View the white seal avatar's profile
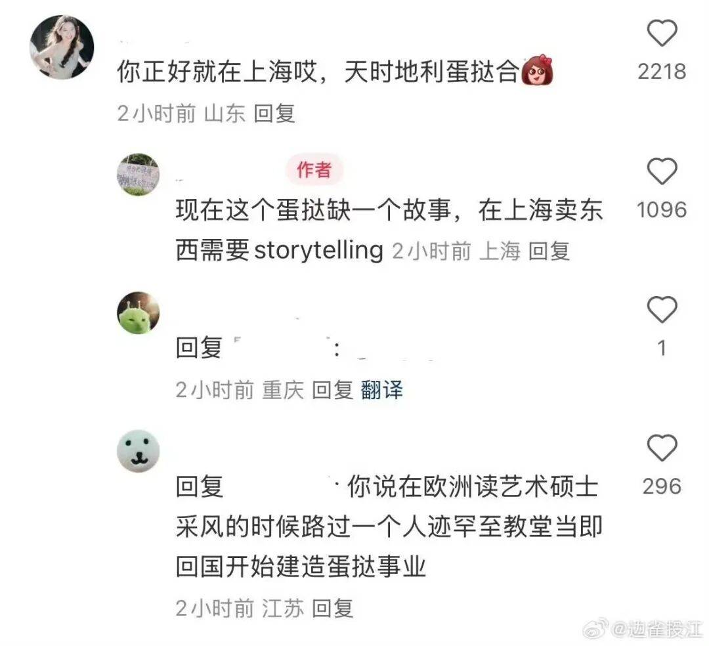 click(138, 451)
